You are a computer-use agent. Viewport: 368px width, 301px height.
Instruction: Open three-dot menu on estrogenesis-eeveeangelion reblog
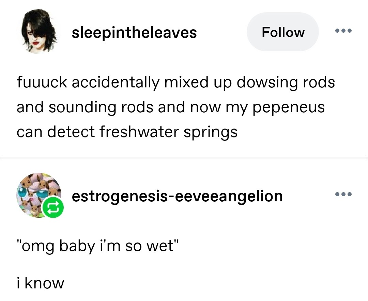[343, 194]
